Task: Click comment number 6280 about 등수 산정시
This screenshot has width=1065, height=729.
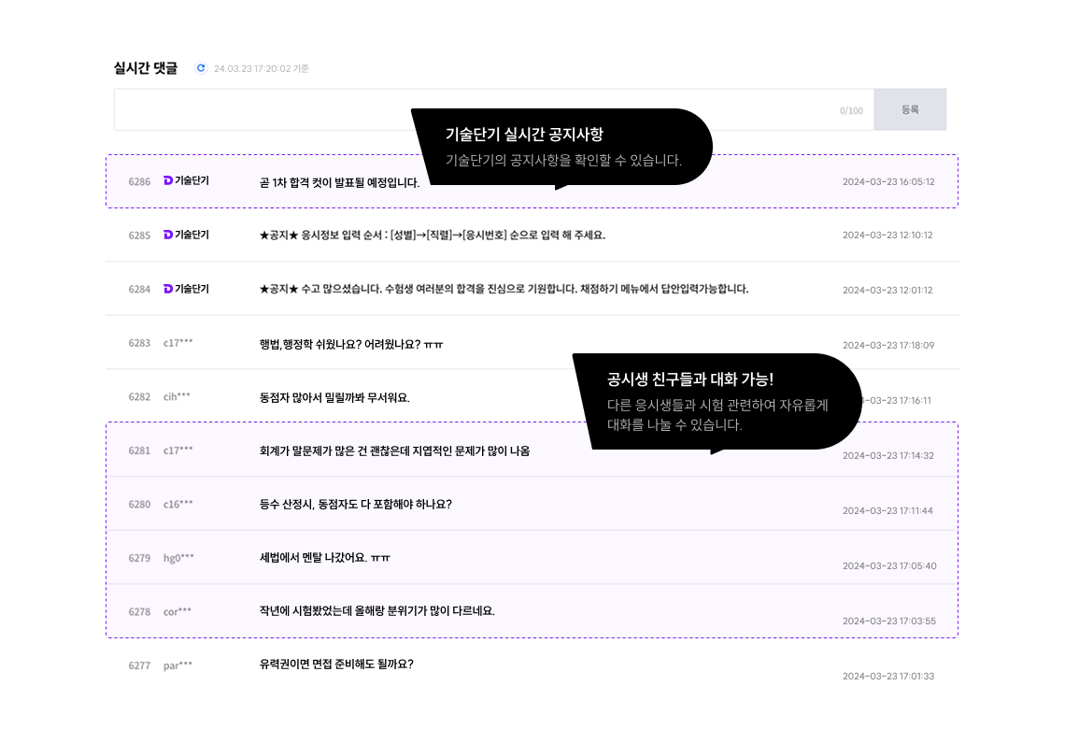Action: point(139,504)
